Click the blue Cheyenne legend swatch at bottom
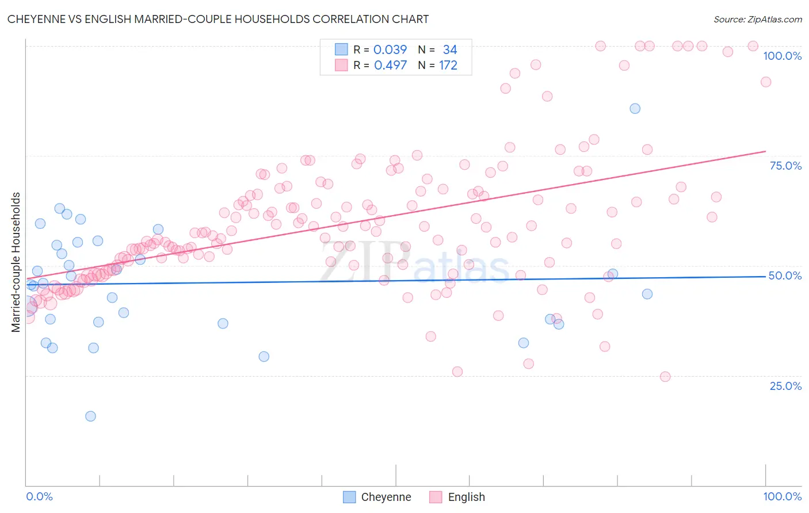This screenshot has height=513, width=809. tap(349, 497)
